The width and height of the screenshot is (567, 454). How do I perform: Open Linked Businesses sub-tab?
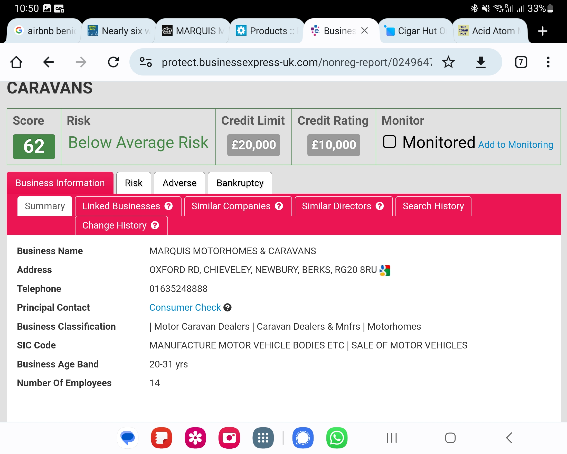[x=128, y=206]
